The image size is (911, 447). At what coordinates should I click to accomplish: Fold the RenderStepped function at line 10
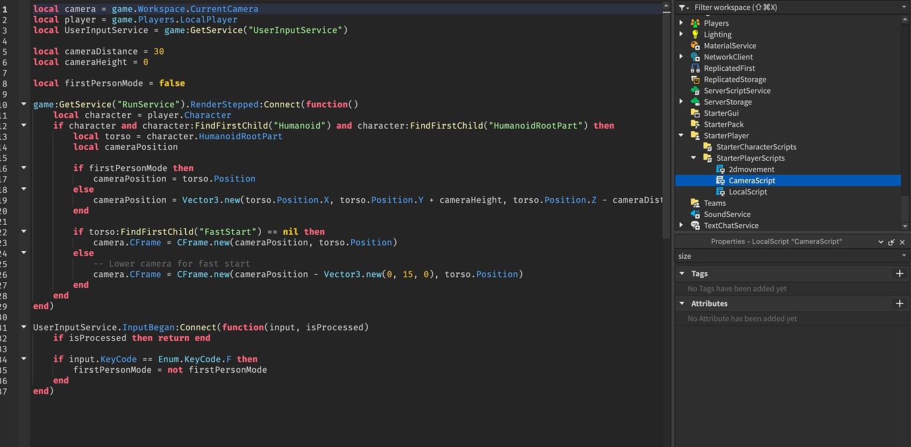click(x=24, y=104)
